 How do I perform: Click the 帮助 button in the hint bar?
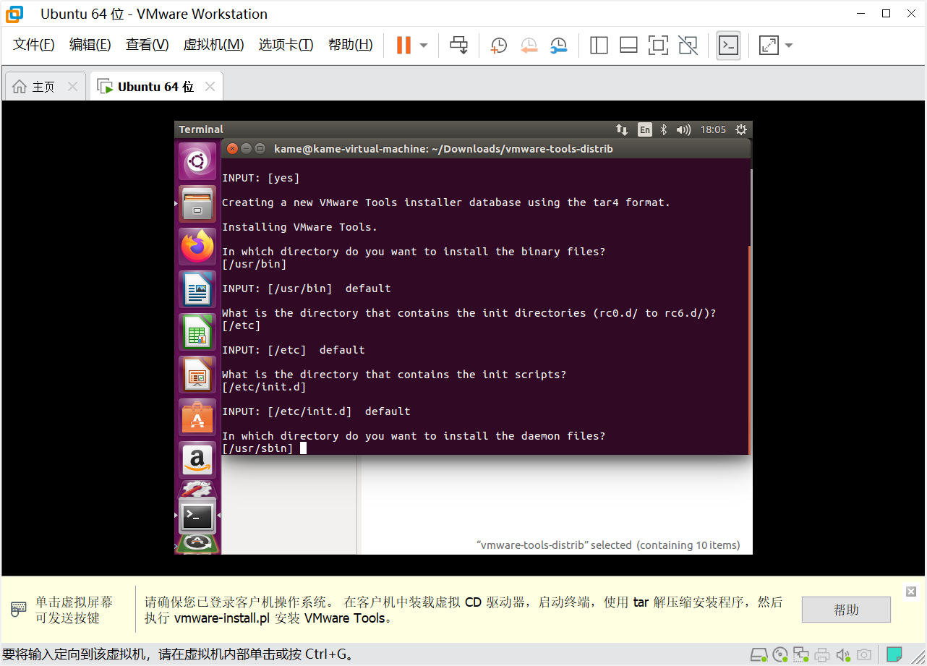pyautogui.click(x=846, y=610)
